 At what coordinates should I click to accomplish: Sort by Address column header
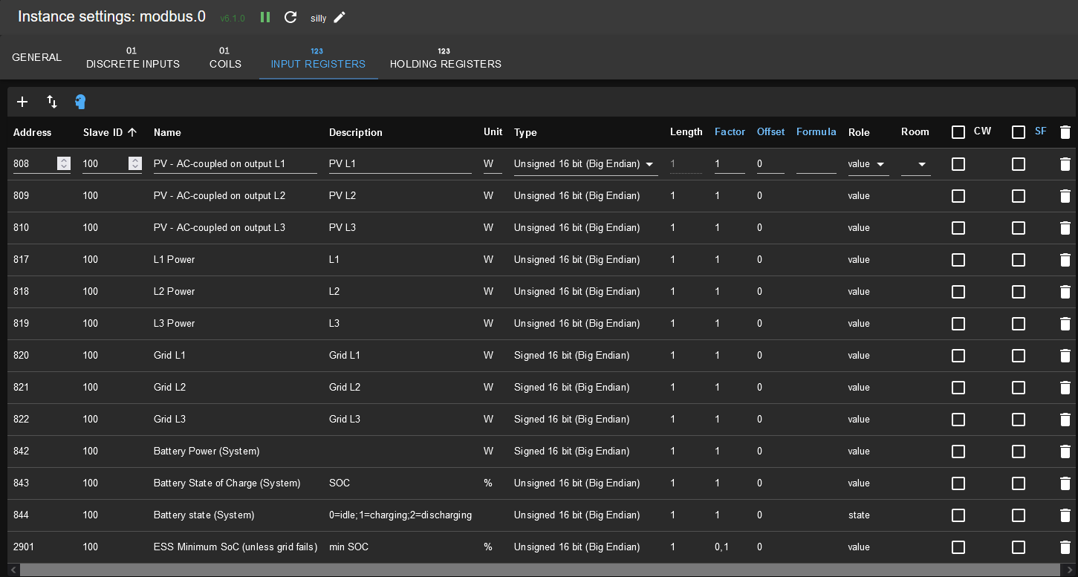point(33,132)
